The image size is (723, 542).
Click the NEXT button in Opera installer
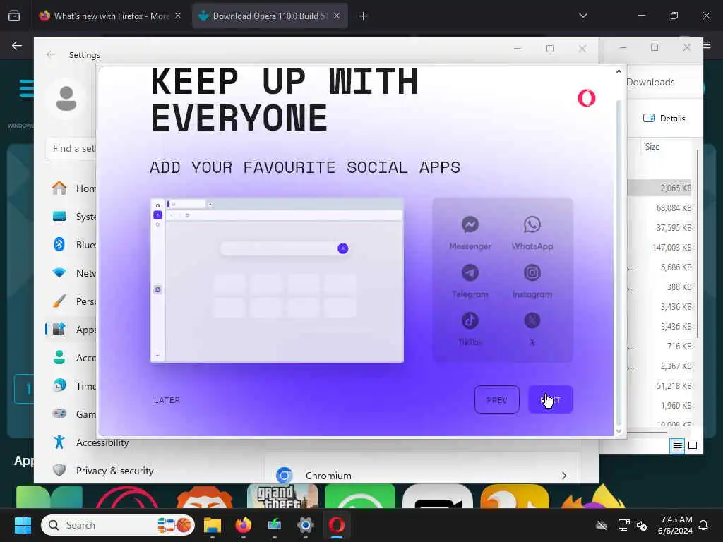coord(551,399)
